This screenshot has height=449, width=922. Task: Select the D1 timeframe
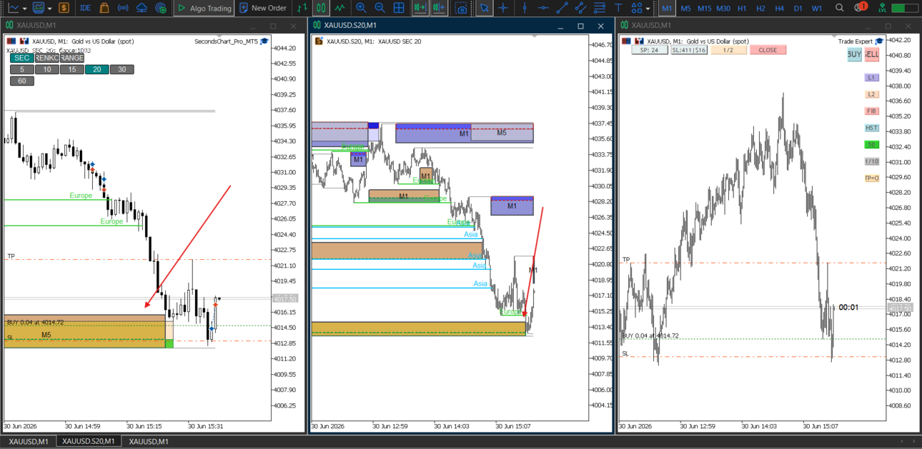click(798, 8)
